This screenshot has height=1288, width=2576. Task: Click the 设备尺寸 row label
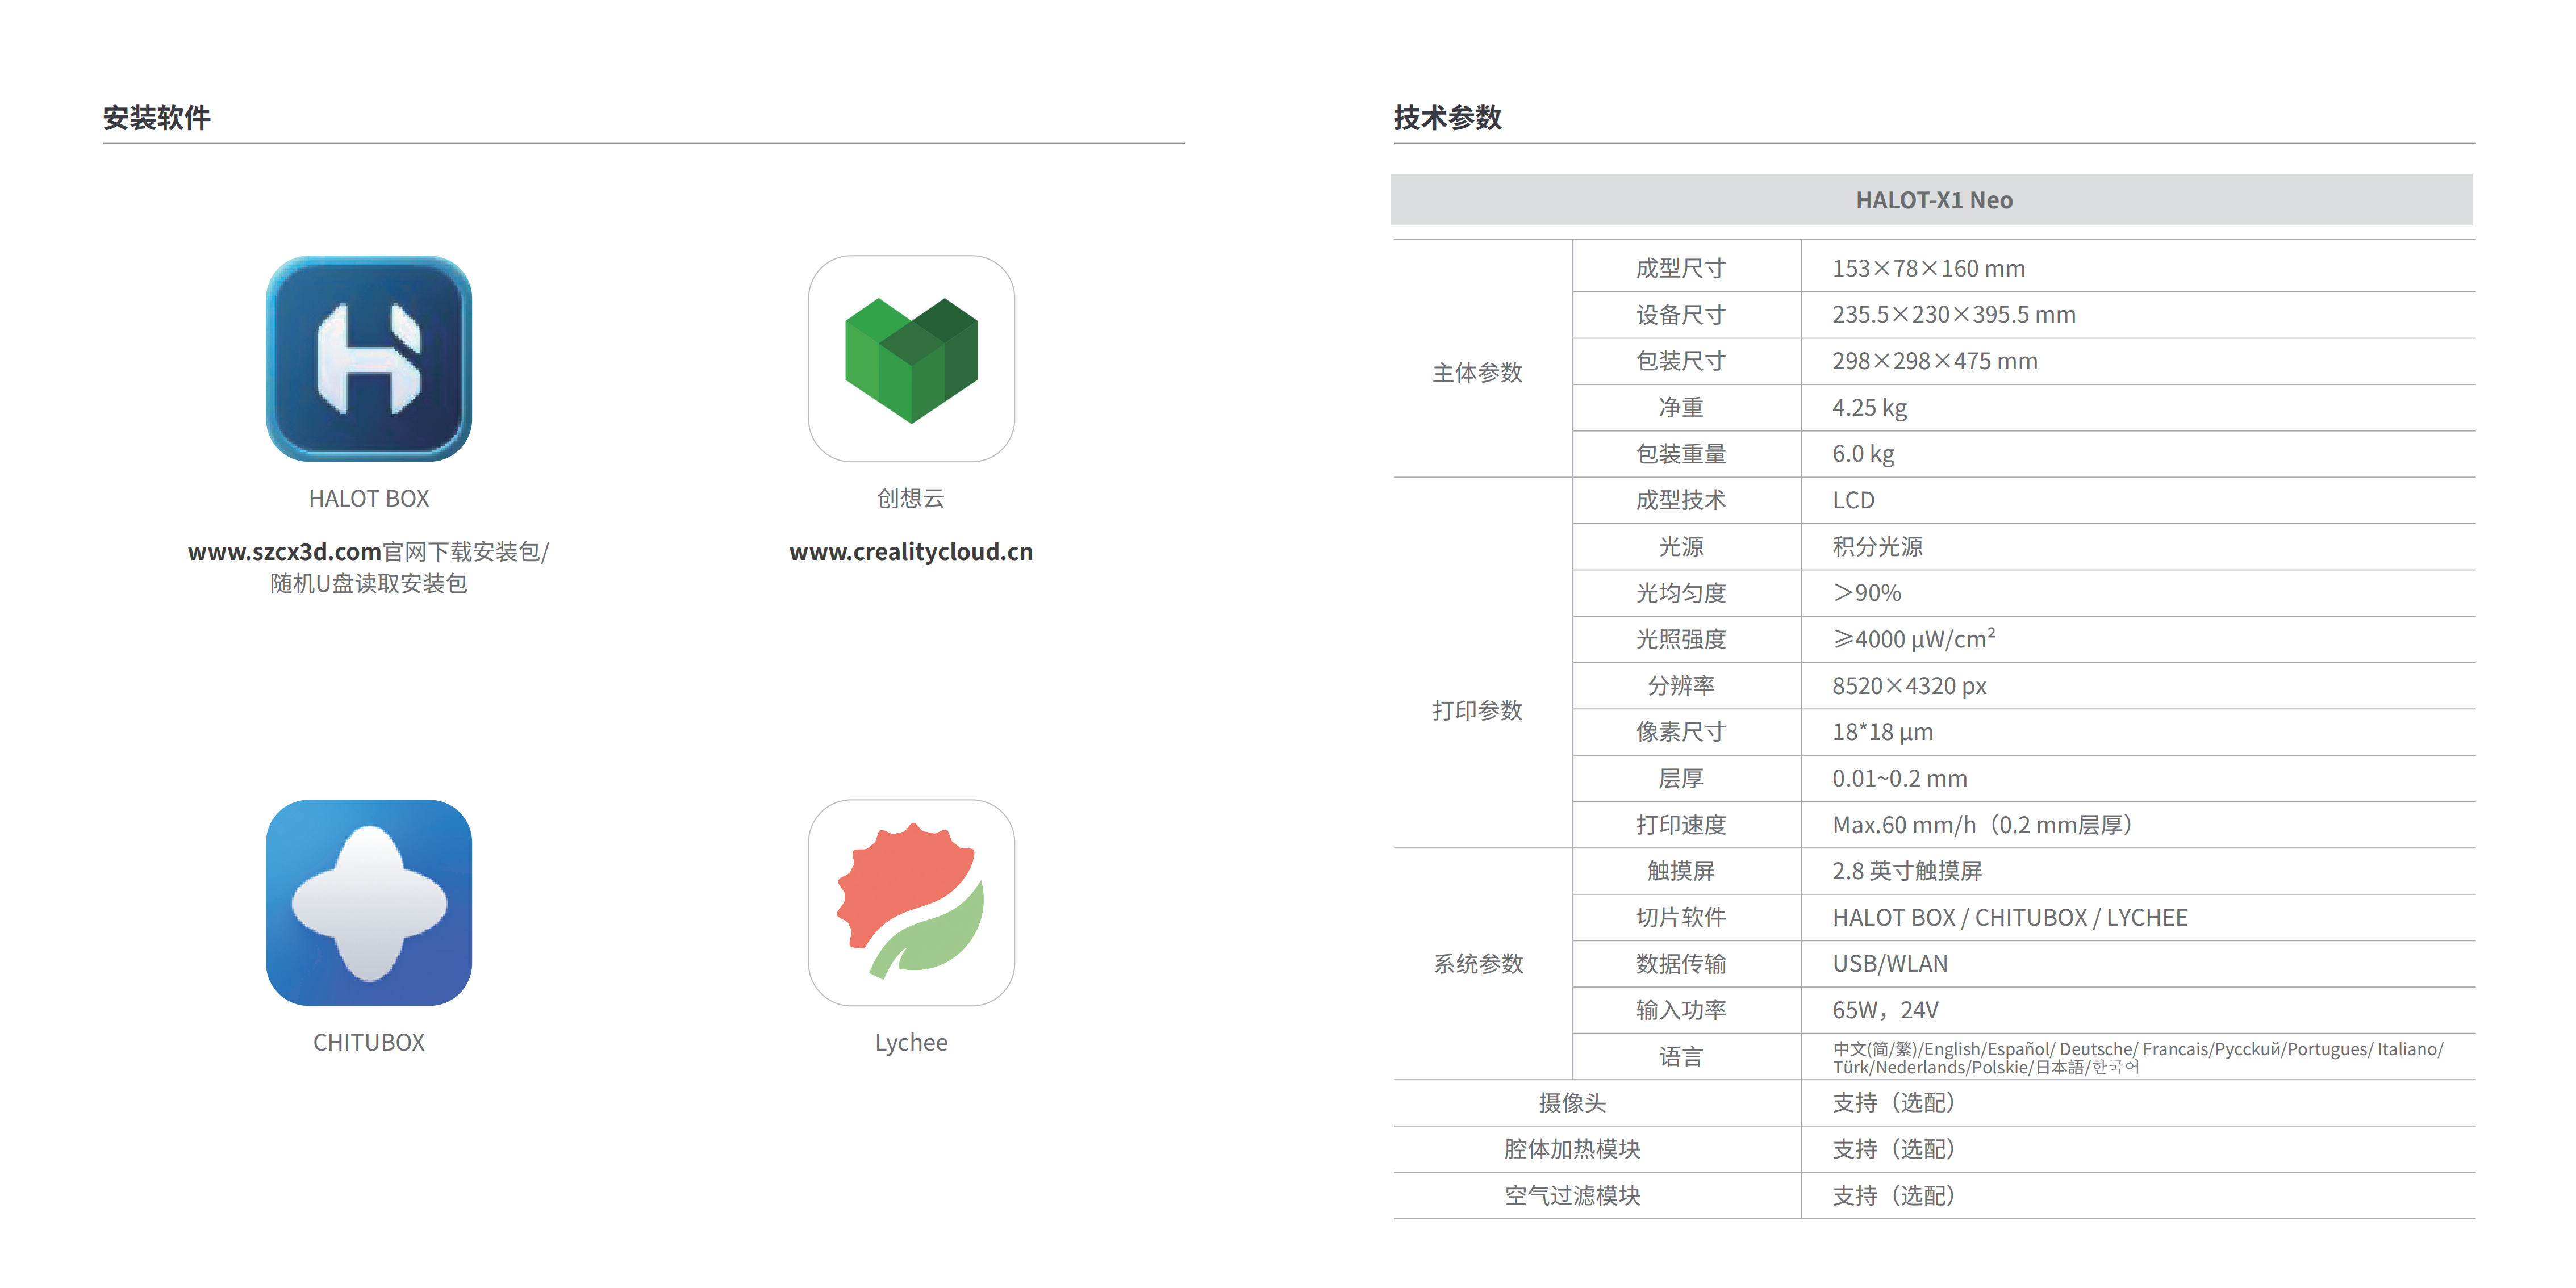point(1681,315)
